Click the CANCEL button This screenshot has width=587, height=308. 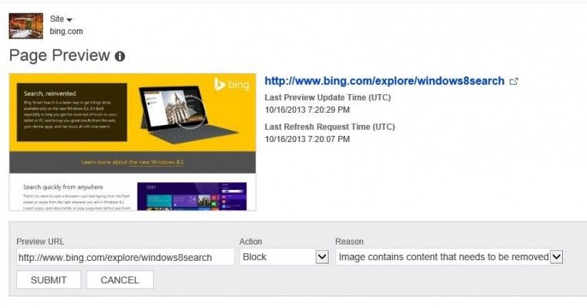pos(120,280)
